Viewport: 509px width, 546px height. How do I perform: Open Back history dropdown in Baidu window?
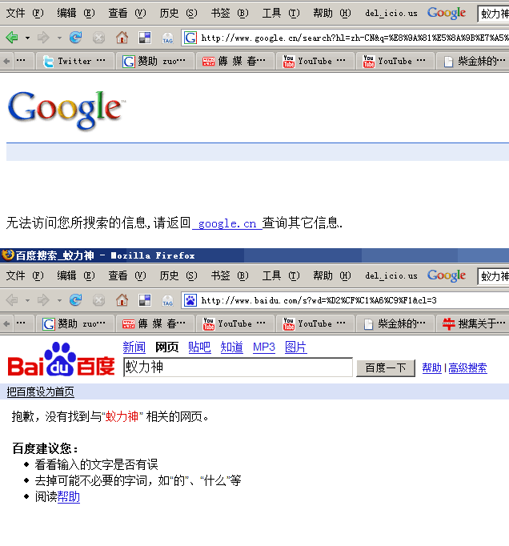point(27,300)
